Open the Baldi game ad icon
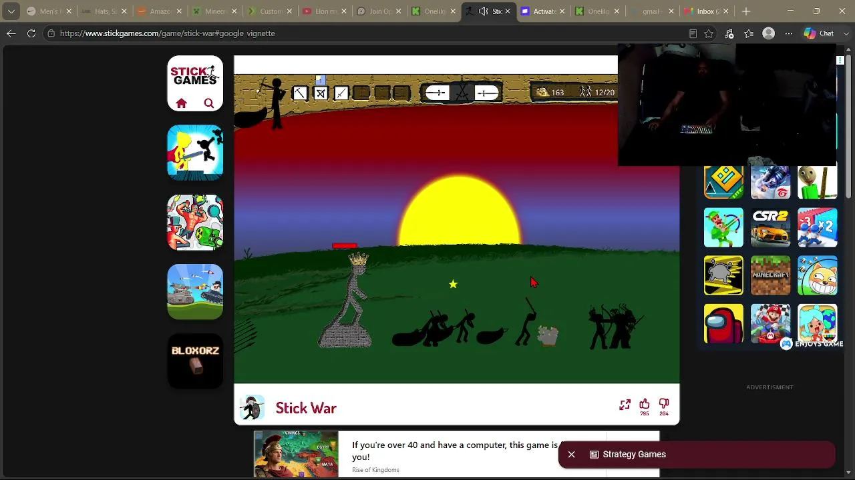 pyautogui.click(x=818, y=179)
